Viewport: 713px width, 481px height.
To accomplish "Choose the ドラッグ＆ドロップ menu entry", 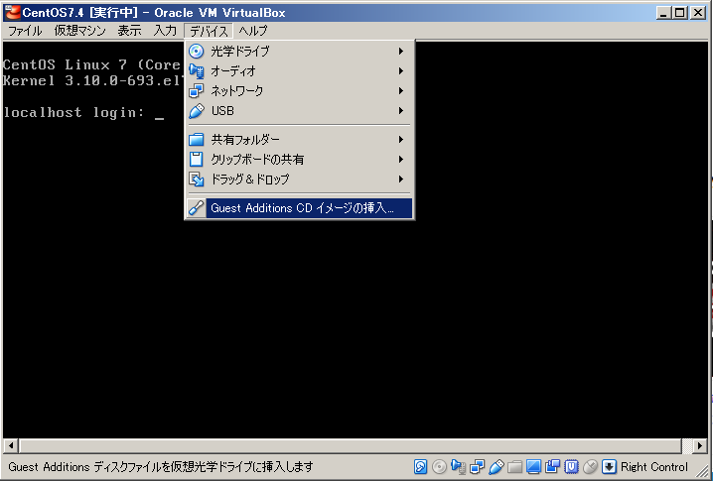I will point(300,179).
